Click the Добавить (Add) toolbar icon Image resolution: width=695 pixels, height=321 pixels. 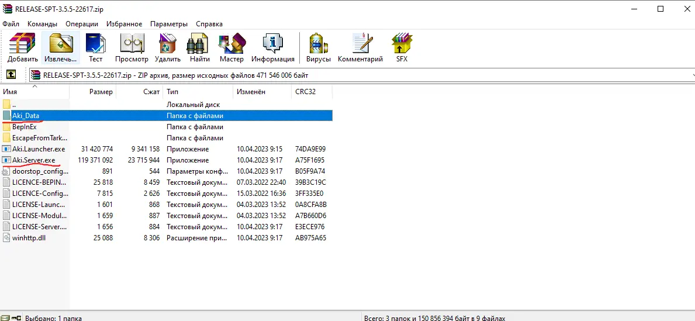[x=22, y=48]
